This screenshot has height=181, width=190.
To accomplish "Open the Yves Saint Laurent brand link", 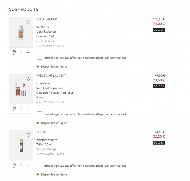I will pyautogui.click(x=51, y=76).
